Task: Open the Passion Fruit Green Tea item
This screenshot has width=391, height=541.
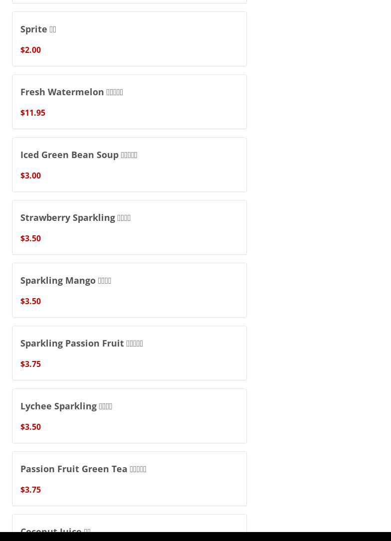Action: click(83, 469)
